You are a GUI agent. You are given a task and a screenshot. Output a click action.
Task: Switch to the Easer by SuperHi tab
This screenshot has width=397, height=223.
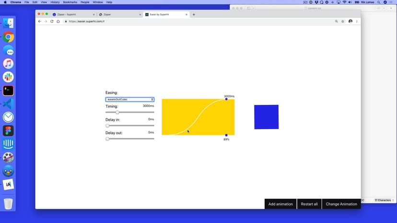point(165,15)
